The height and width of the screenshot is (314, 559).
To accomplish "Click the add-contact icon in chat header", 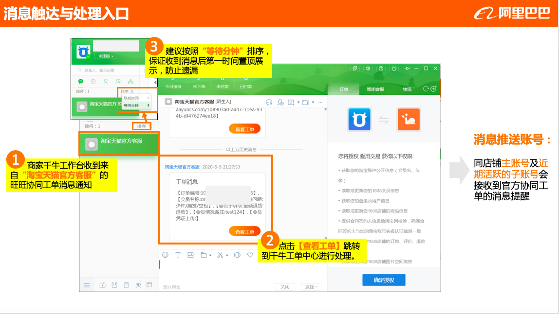I will (280, 103).
